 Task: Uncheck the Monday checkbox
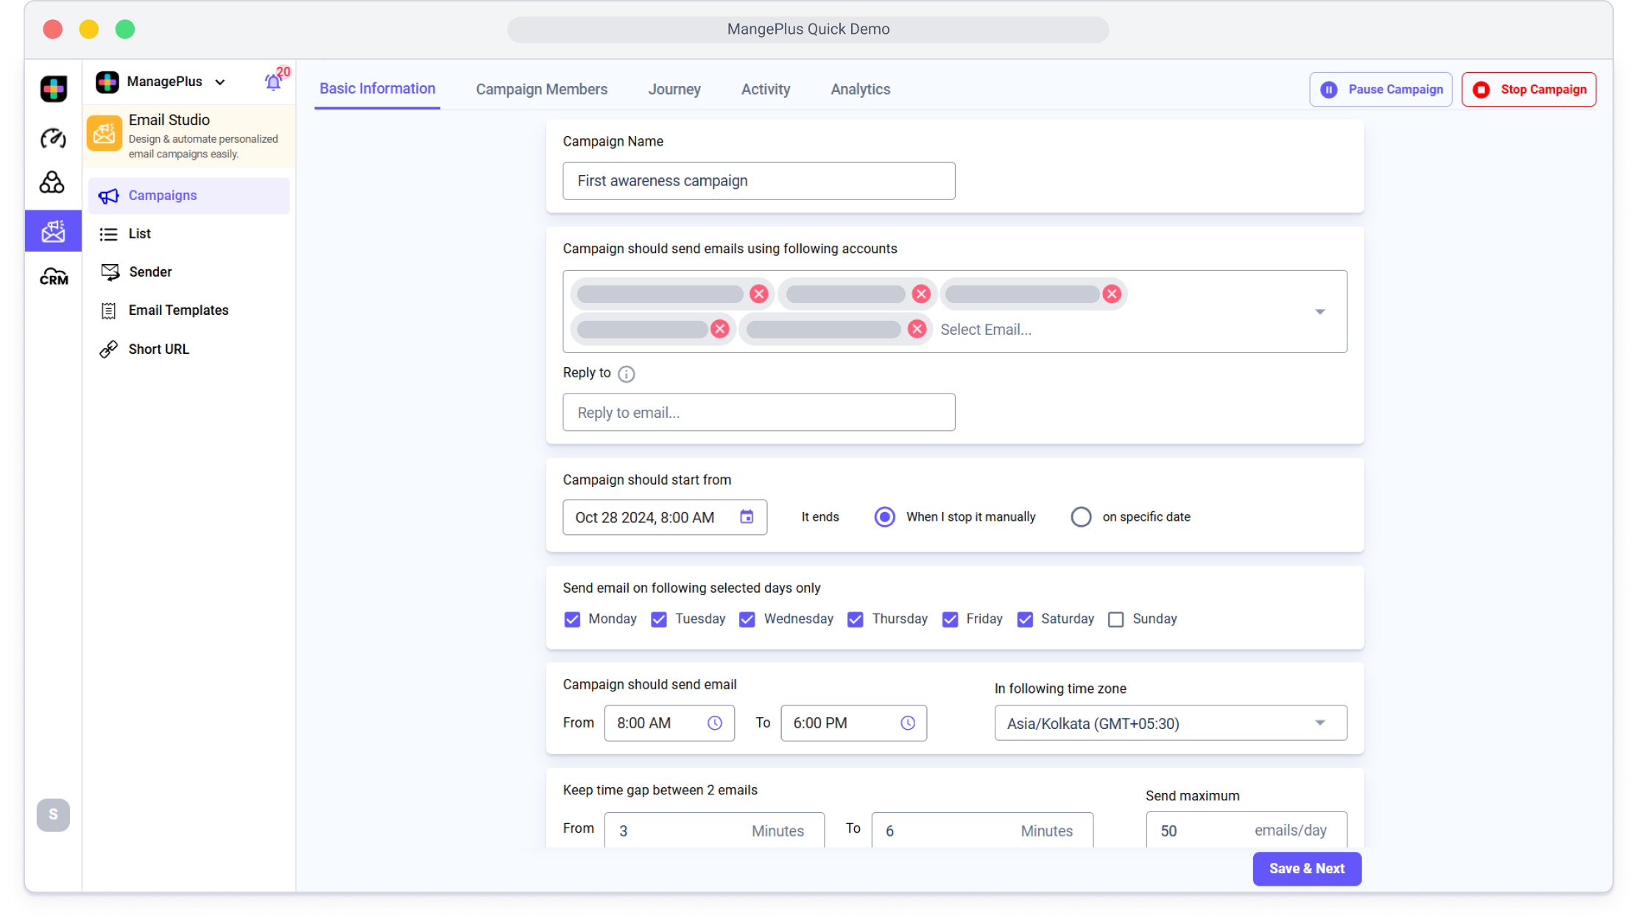[572, 619]
